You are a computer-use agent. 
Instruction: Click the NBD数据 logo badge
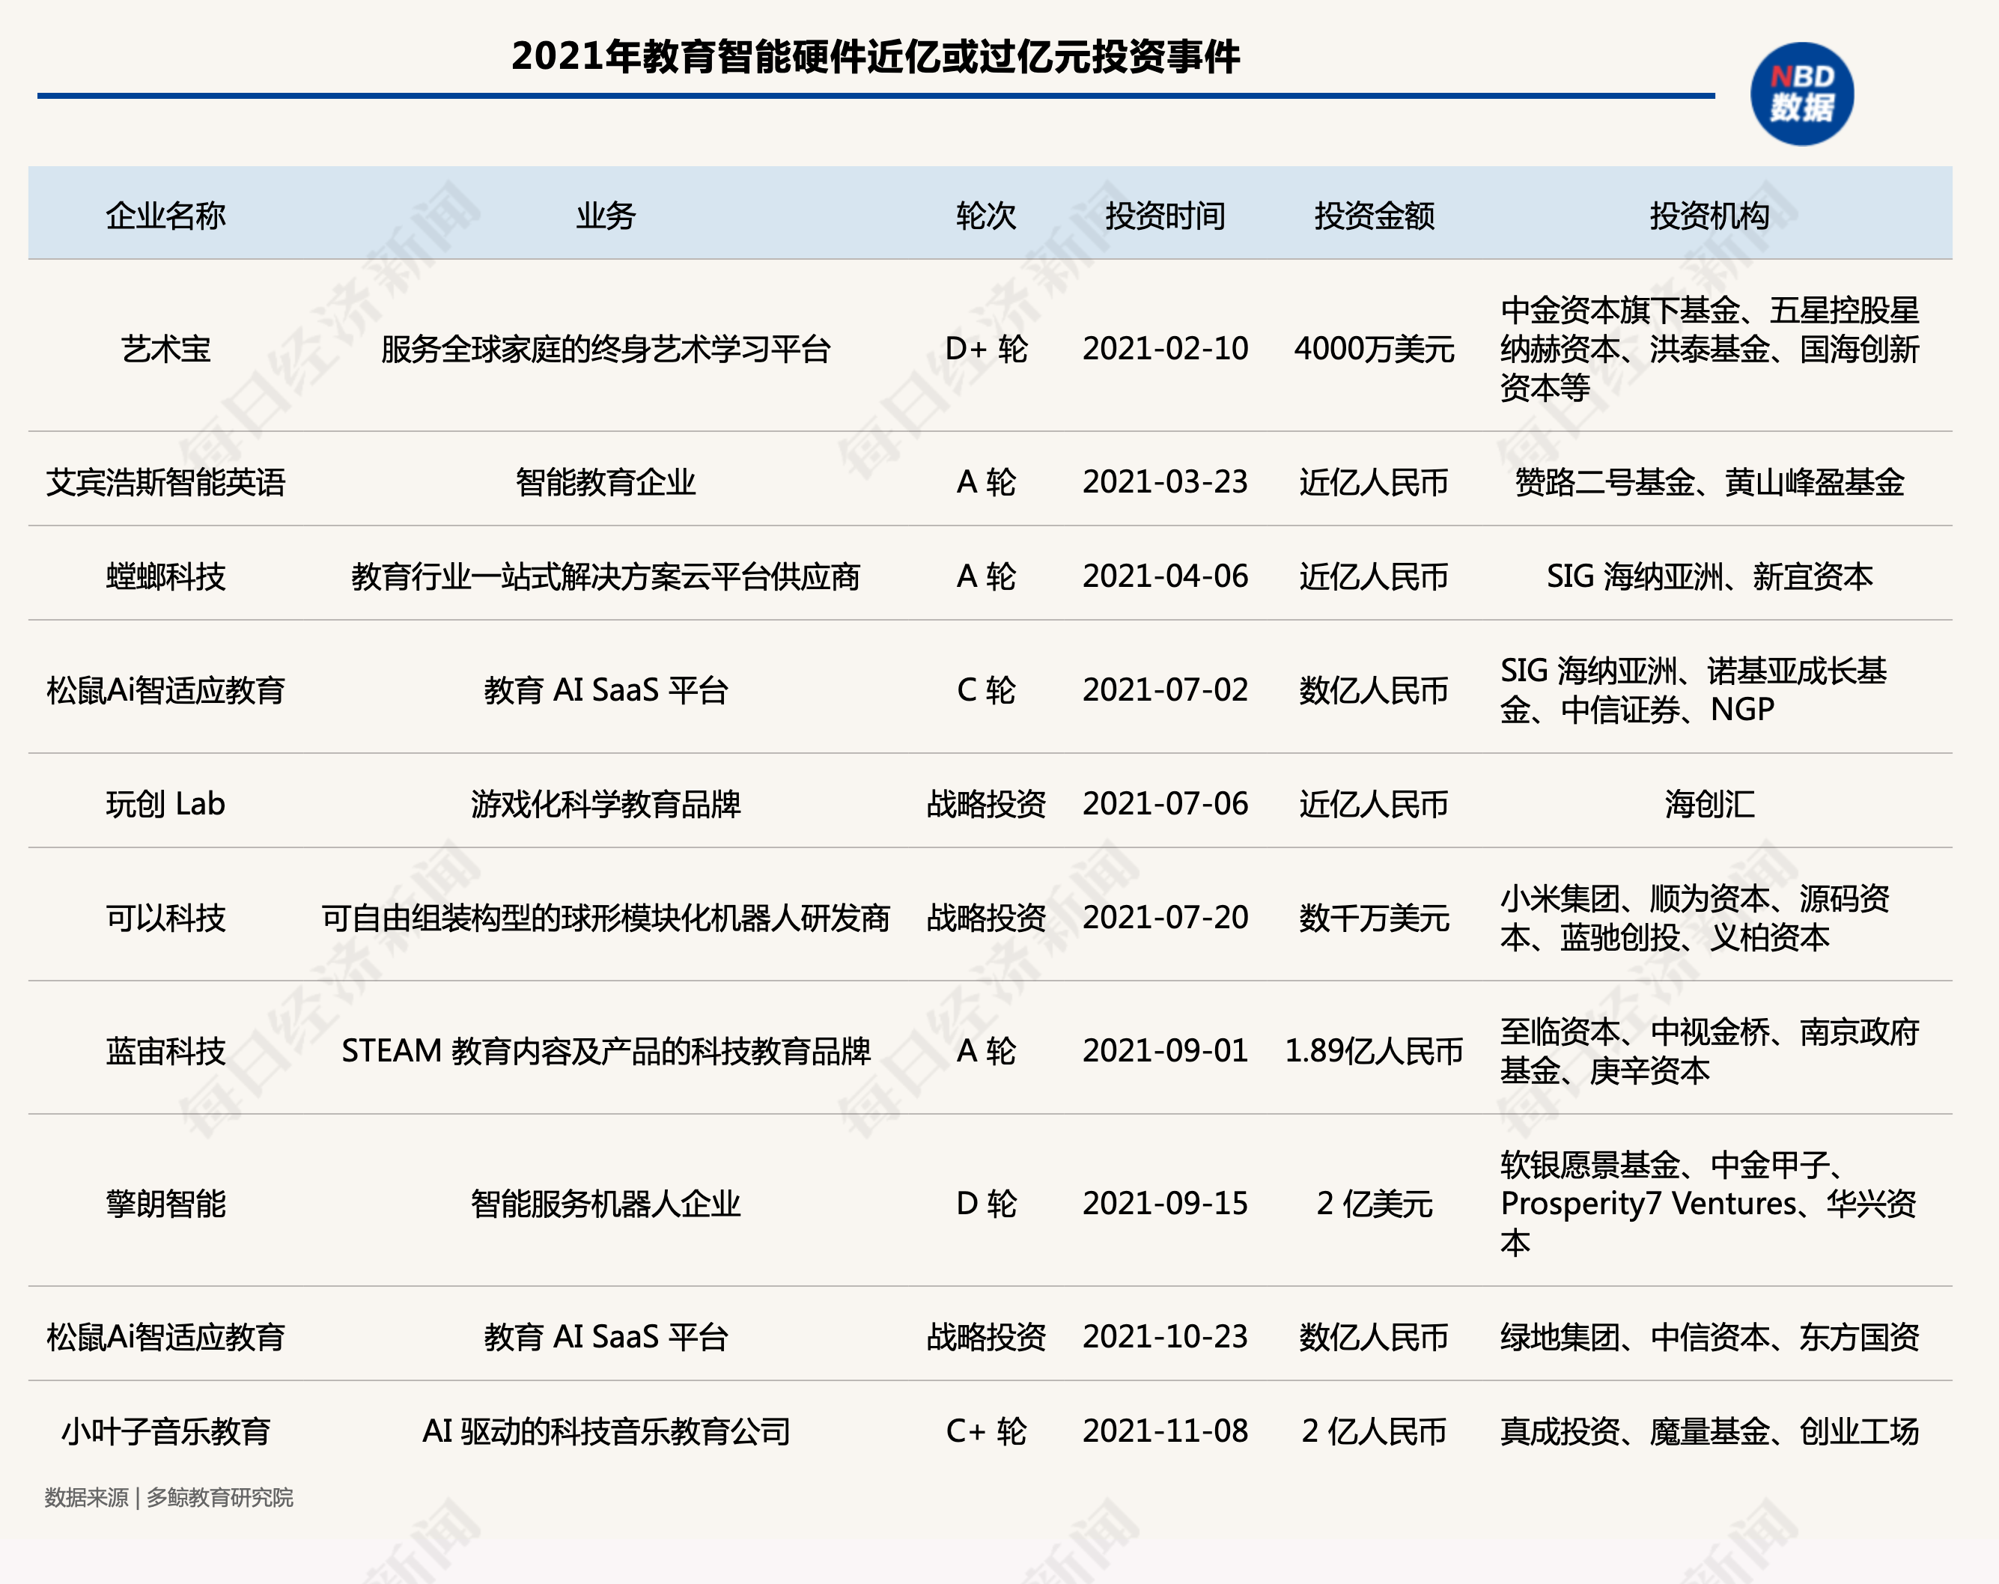pyautogui.click(x=1801, y=94)
